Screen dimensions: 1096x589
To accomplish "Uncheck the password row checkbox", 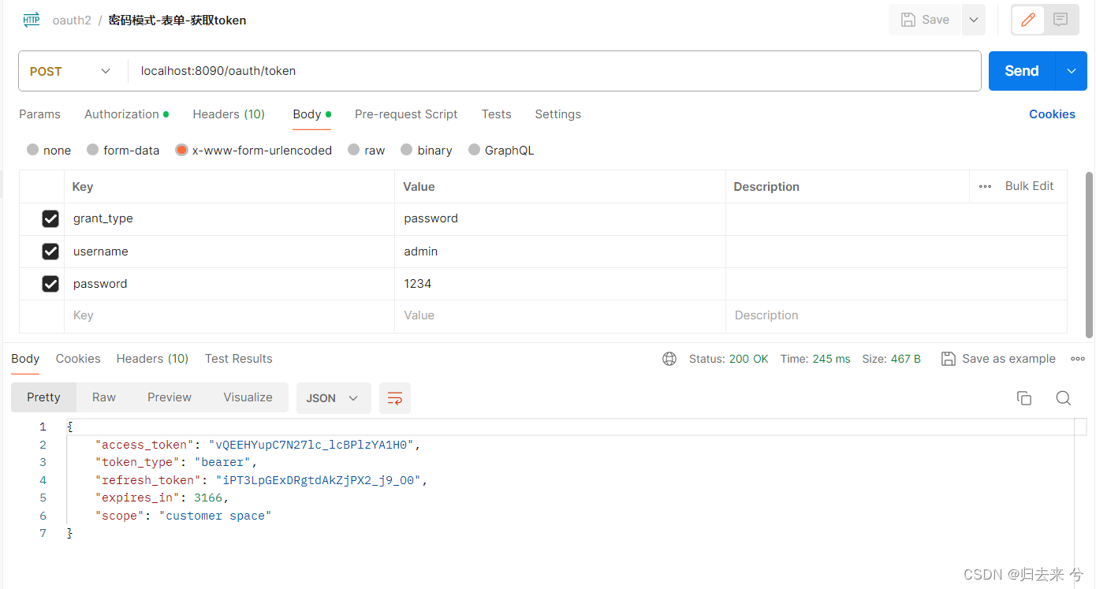I will tap(50, 284).
